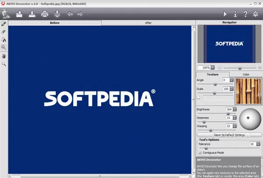Print the image using the printer icon
The image size is (263, 178).
pyautogui.click(x=45, y=14)
